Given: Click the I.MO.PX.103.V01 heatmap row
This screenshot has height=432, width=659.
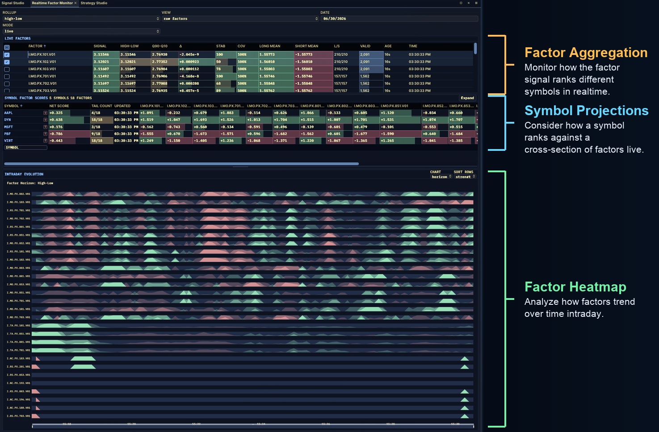Looking at the screenshot, I should [253, 202].
